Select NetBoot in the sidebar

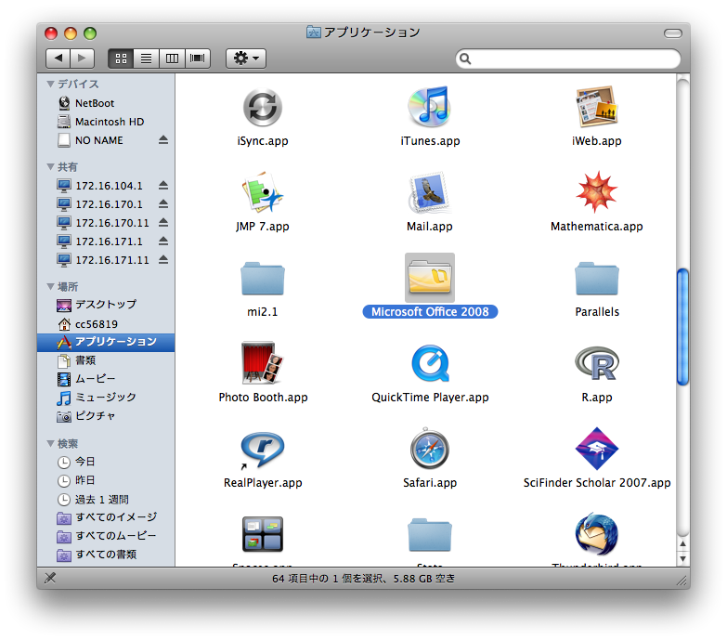(x=106, y=103)
